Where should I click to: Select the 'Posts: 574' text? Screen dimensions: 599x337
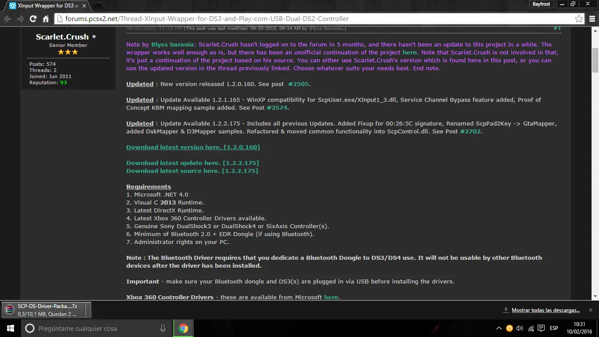[x=43, y=64]
